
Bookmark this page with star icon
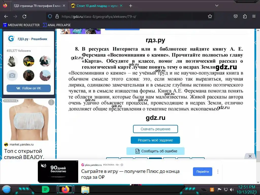tap(210, 17)
